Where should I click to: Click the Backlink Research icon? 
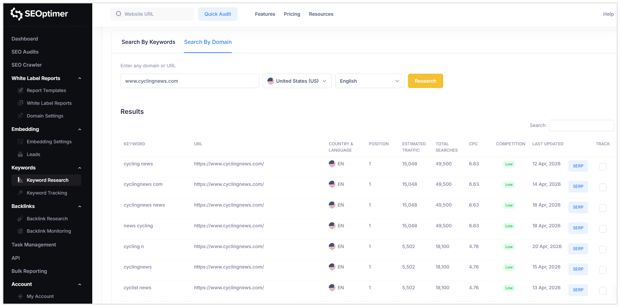[20, 219]
